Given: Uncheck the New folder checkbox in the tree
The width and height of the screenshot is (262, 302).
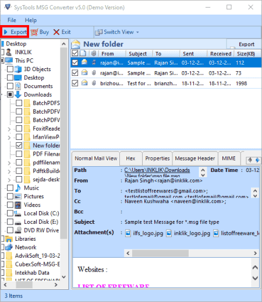Looking at the screenshot, I should pyautogui.click(x=19, y=145).
